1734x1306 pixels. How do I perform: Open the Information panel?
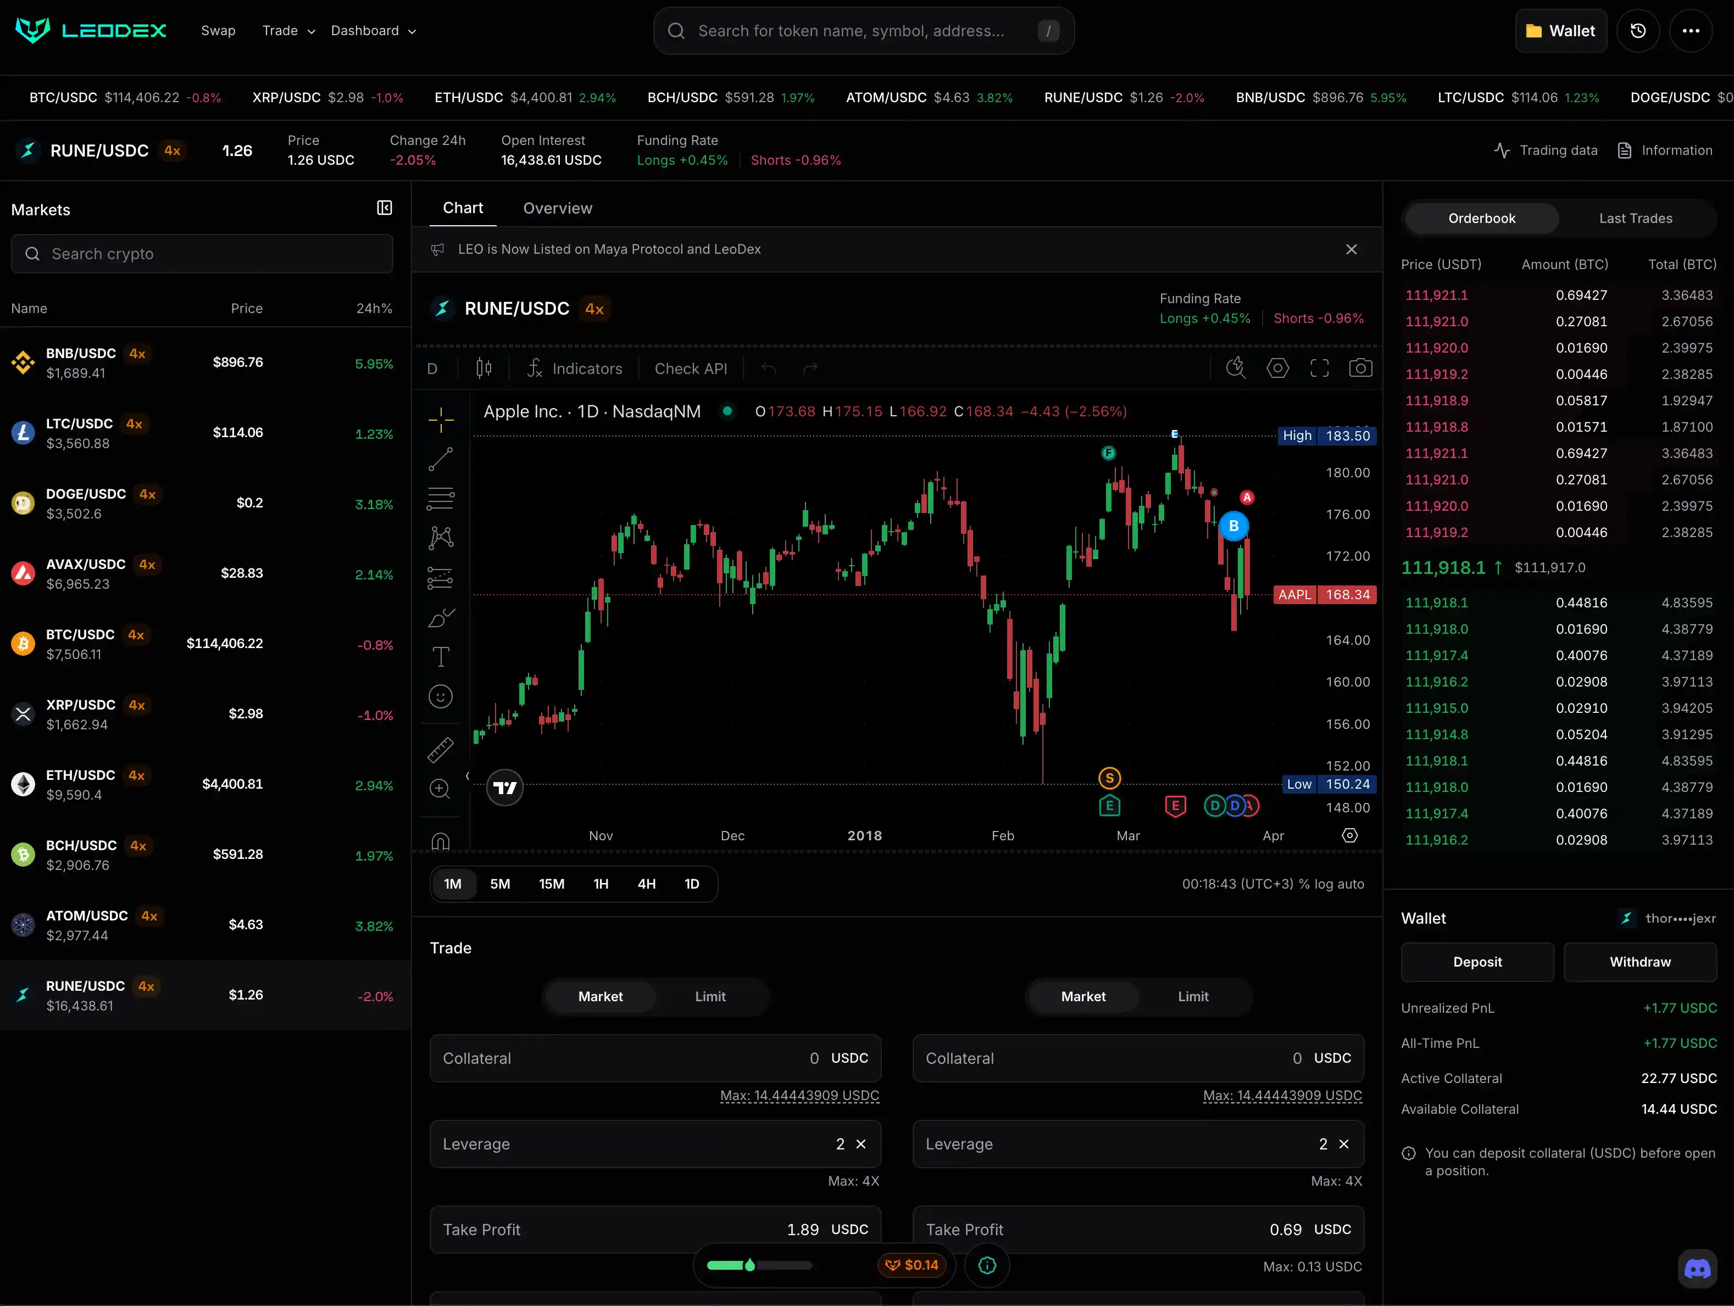pyautogui.click(x=1665, y=149)
